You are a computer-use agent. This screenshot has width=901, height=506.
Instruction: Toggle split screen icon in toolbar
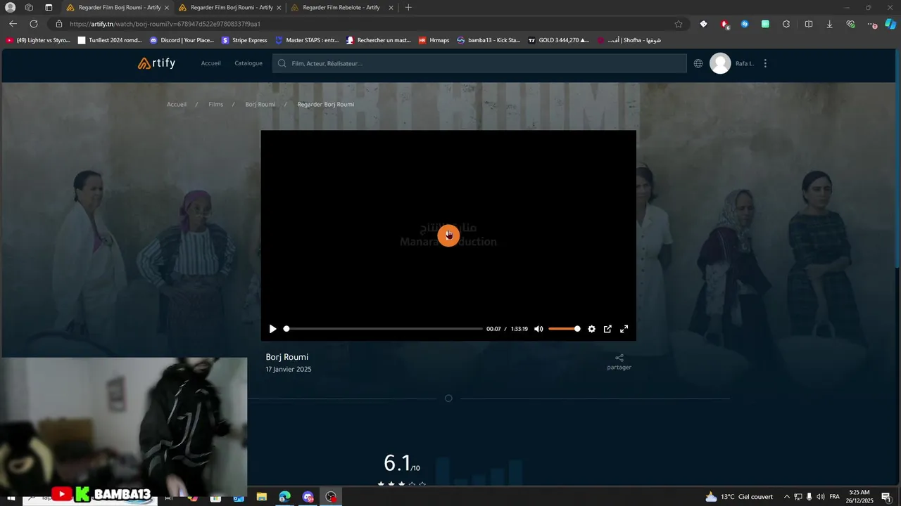click(809, 24)
